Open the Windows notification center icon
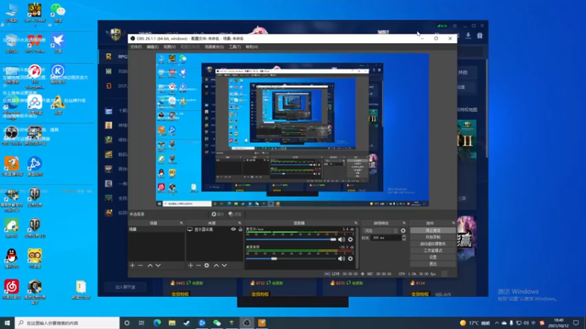The height and width of the screenshot is (329, 586). [576, 322]
